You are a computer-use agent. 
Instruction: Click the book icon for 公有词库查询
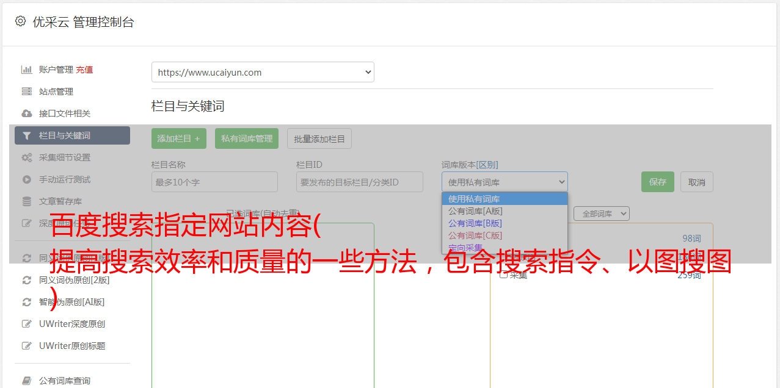coord(26,381)
